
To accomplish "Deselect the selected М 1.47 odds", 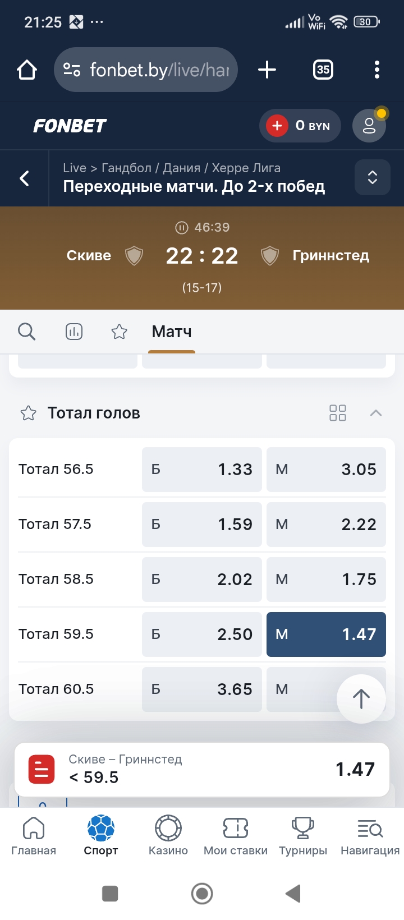I will click(x=326, y=634).
